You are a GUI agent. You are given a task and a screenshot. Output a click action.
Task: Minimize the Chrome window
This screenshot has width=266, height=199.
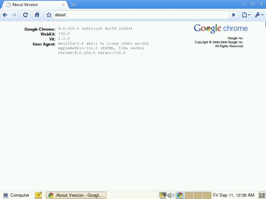tap(244, 4)
